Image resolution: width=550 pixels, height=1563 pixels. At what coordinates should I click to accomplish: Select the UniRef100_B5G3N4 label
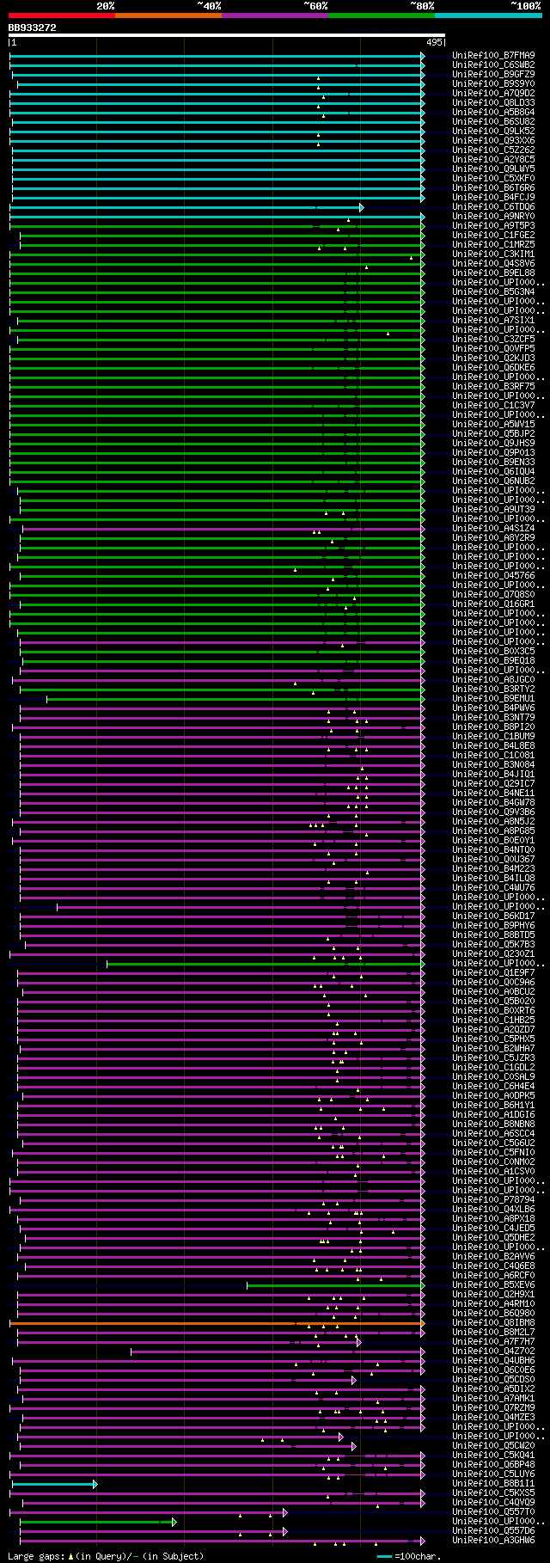493,291
